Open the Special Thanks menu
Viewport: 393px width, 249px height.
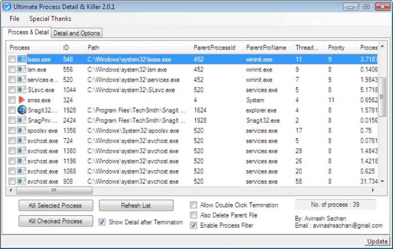(50, 19)
